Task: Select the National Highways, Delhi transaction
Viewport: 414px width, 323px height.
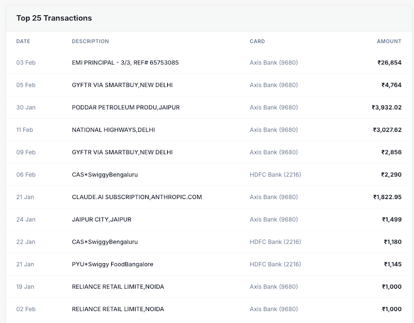Action: pyautogui.click(x=113, y=130)
